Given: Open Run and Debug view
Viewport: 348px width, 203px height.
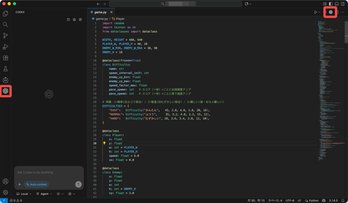Looking at the screenshot, I should tap(5, 47).
